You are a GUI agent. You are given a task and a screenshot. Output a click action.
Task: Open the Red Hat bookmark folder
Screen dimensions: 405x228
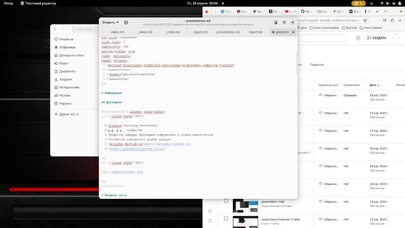coord(349,28)
